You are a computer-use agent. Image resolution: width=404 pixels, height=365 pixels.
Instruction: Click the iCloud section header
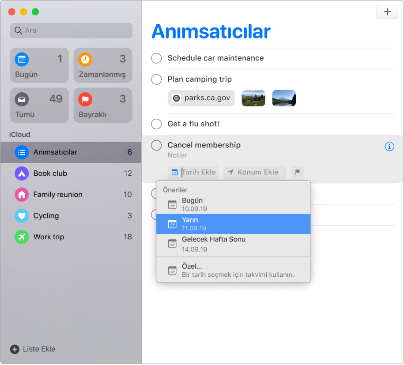(19, 135)
